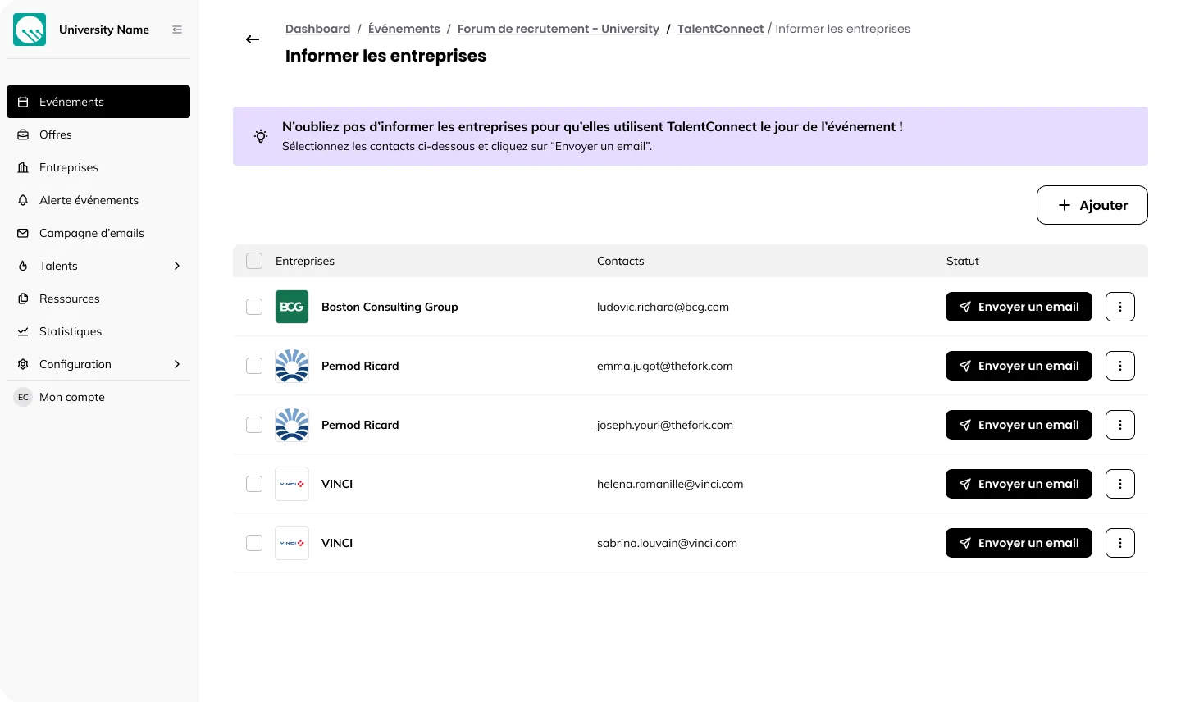The height and width of the screenshot is (702, 1181).
Task: Follow the Dashboard breadcrumb link
Action: (x=317, y=29)
